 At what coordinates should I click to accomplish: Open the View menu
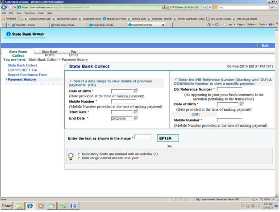tap(19, 13)
